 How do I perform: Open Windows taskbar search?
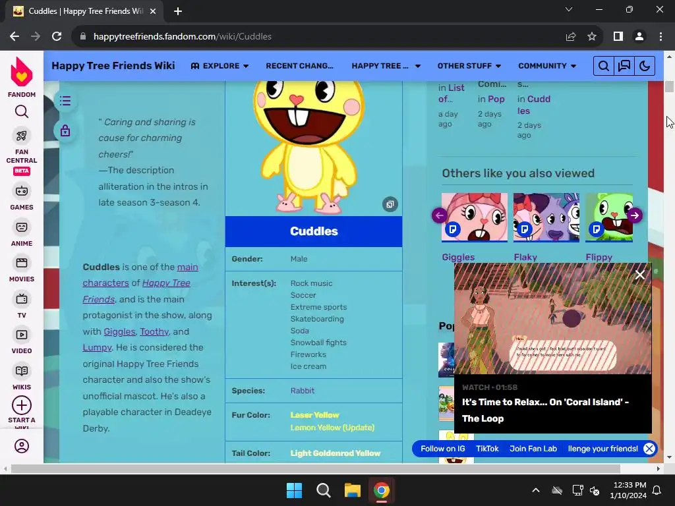323,490
